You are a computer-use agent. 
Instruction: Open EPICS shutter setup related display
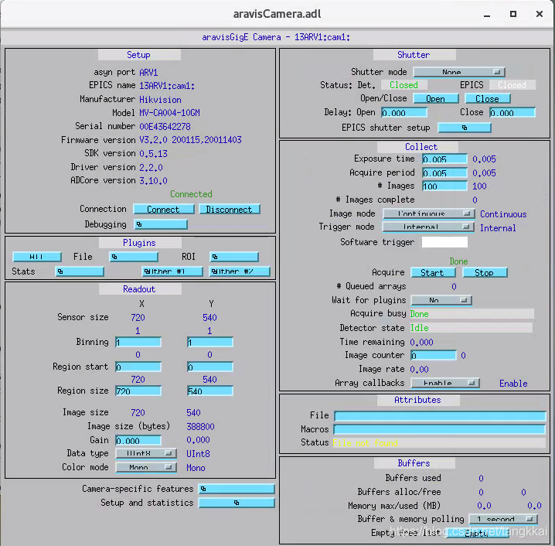pos(465,128)
